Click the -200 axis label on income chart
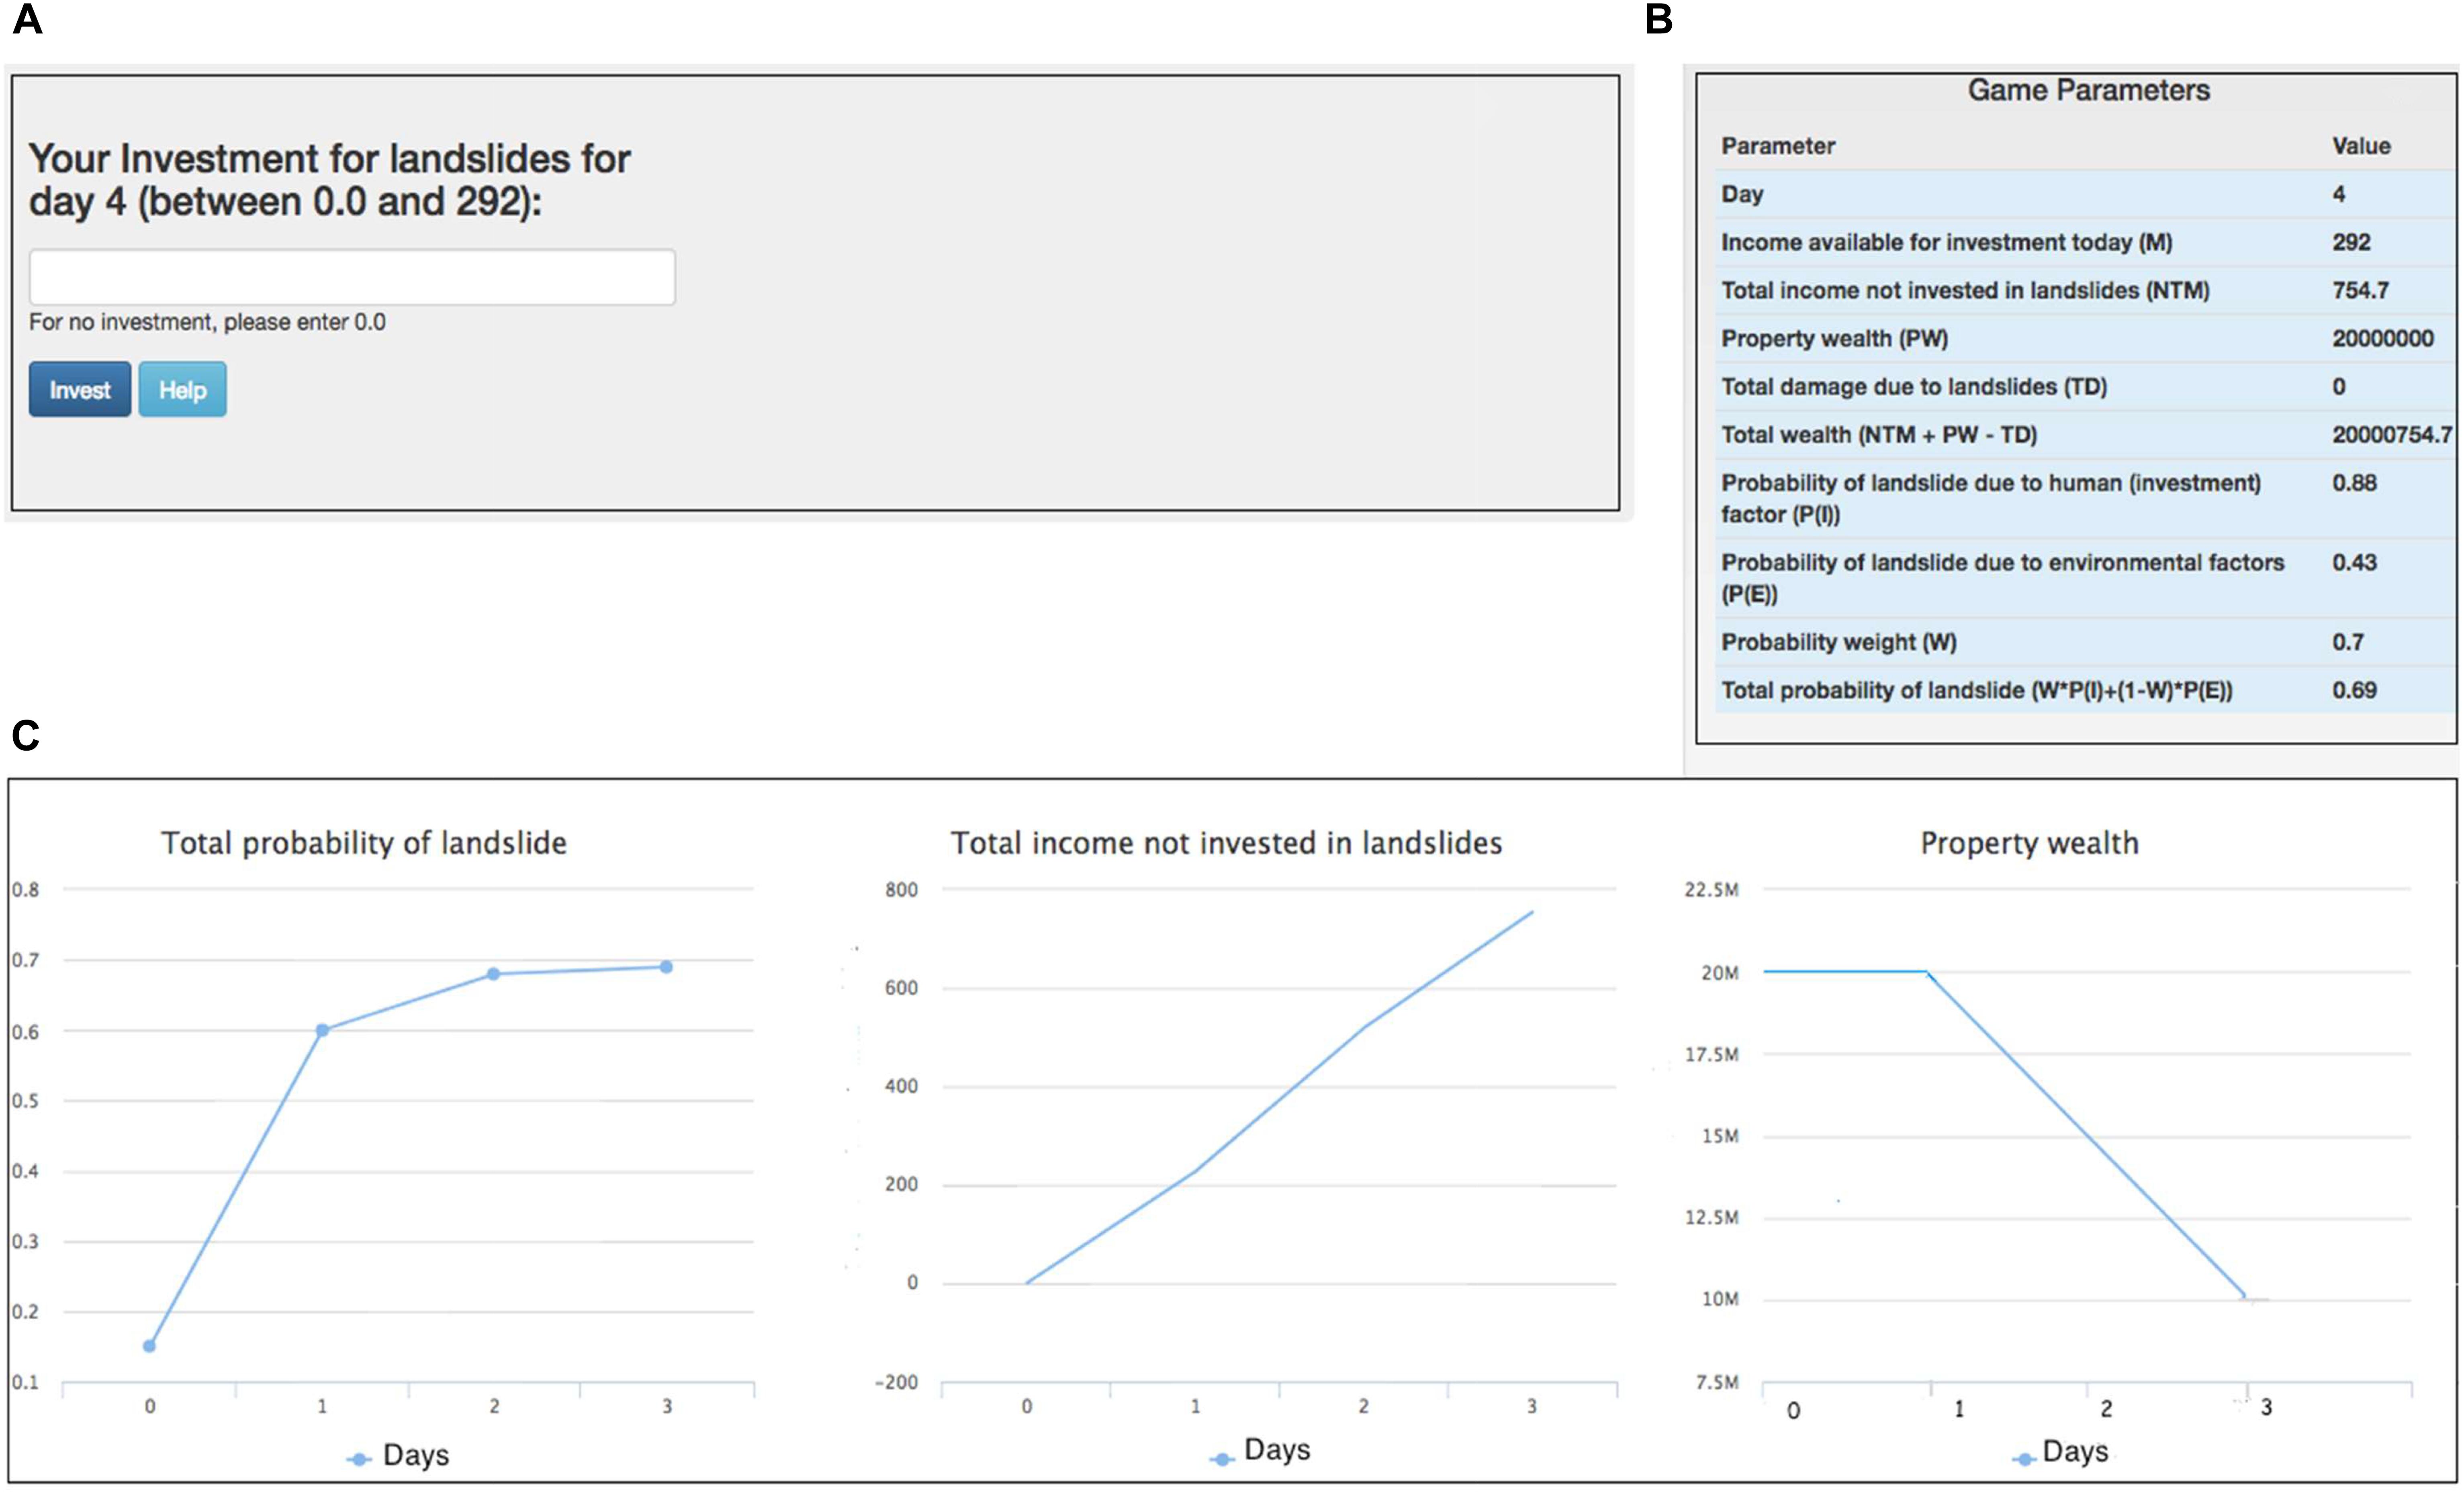The image size is (2464, 1494). (896, 1382)
